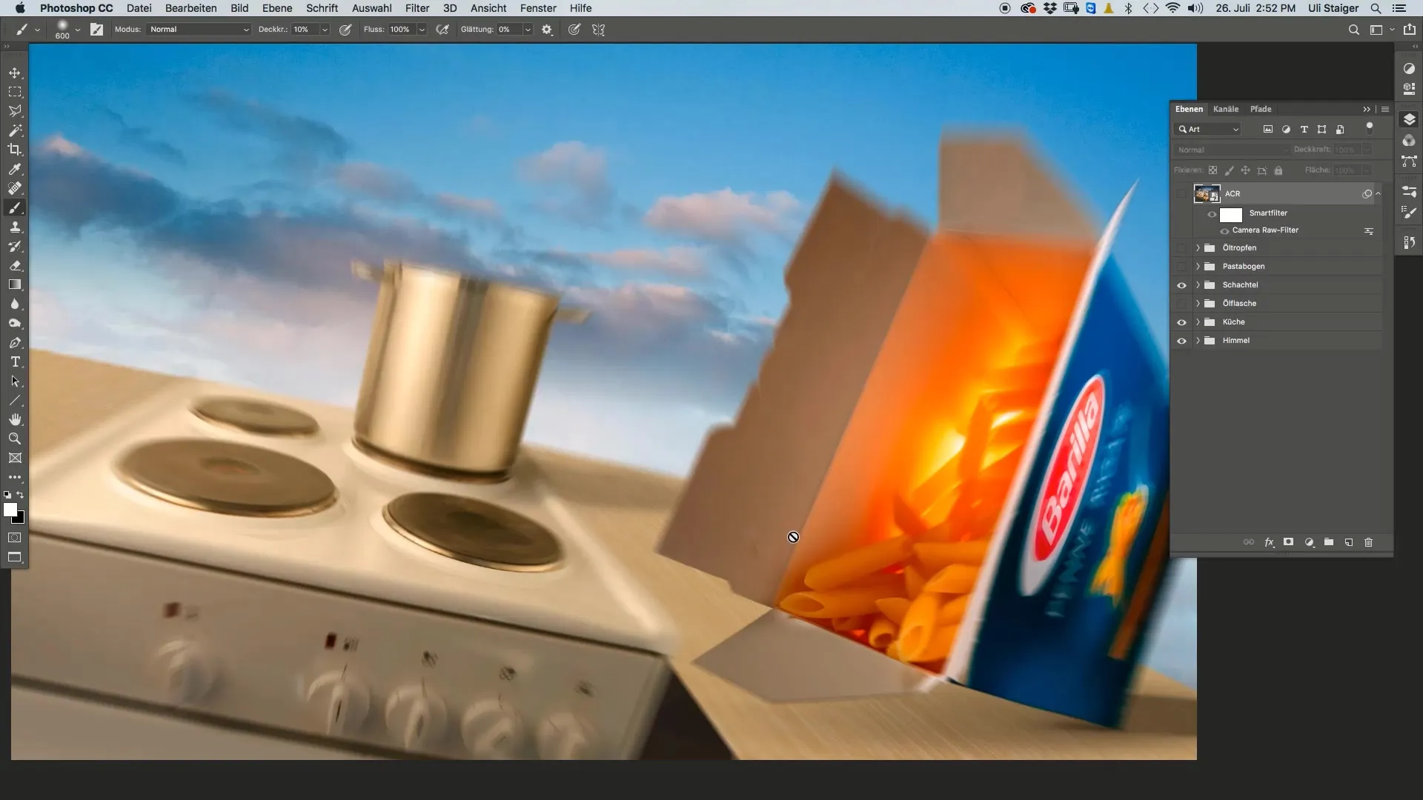Enable airbrush build-up effect

[x=442, y=30]
